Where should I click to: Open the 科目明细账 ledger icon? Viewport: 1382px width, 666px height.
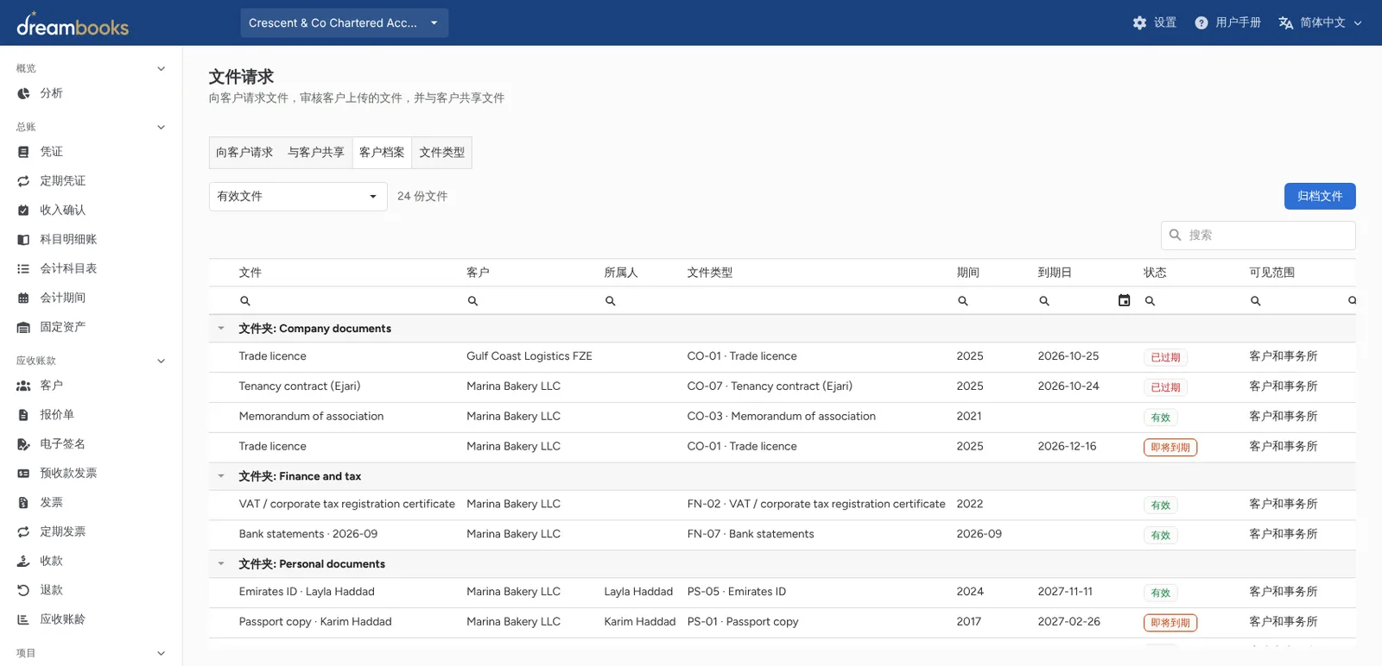click(x=23, y=240)
